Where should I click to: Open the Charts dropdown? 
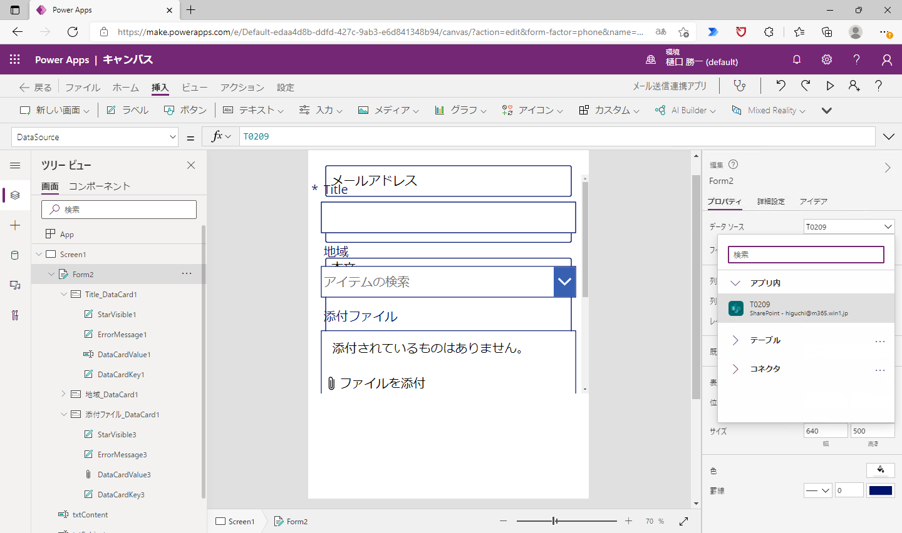(x=460, y=110)
